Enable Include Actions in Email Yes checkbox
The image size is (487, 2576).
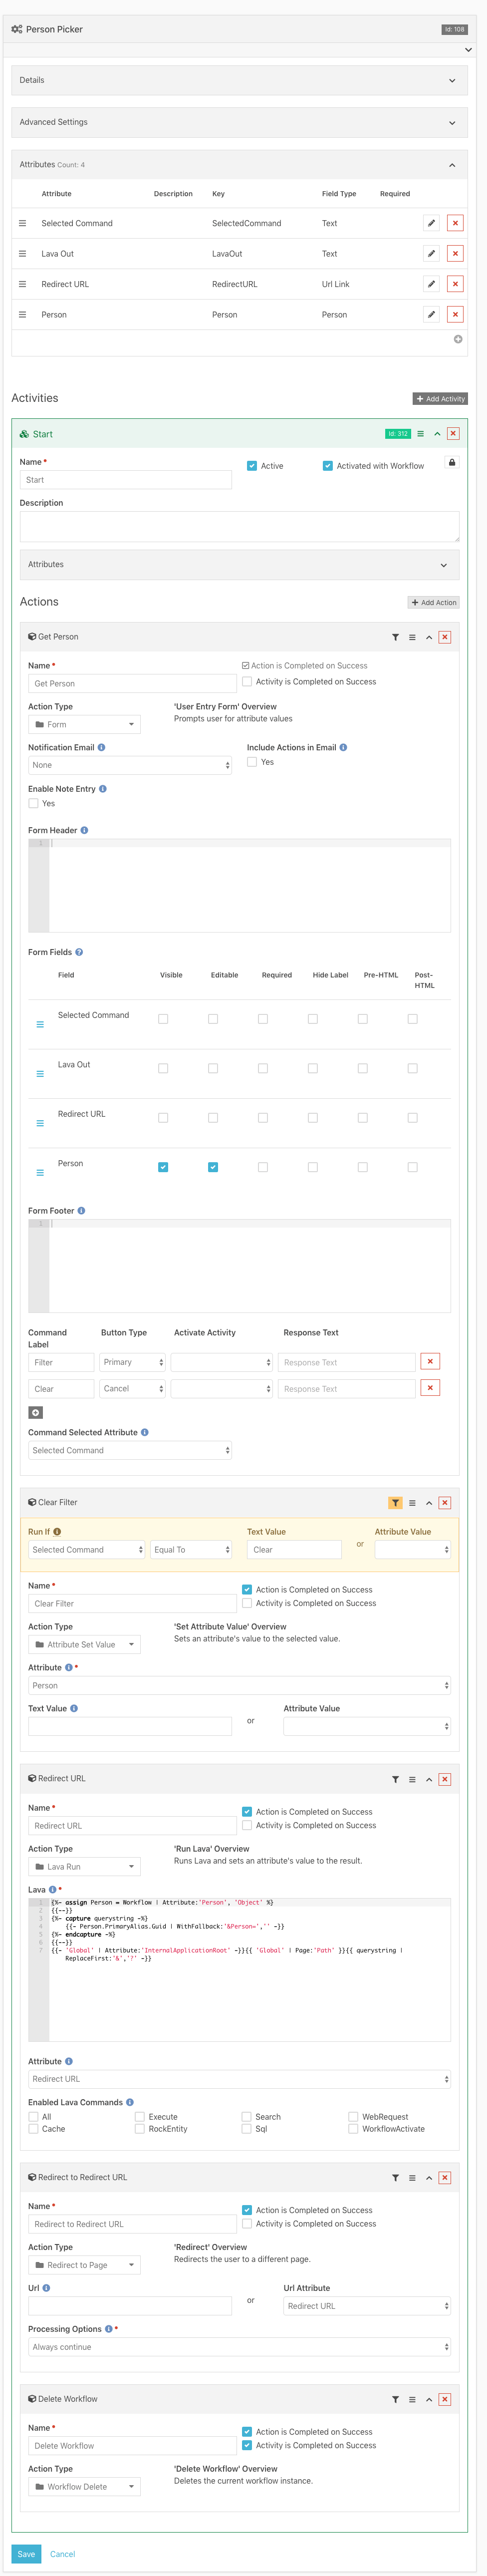[252, 762]
